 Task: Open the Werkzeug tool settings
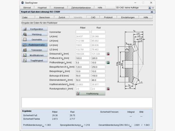pos(34,34)
